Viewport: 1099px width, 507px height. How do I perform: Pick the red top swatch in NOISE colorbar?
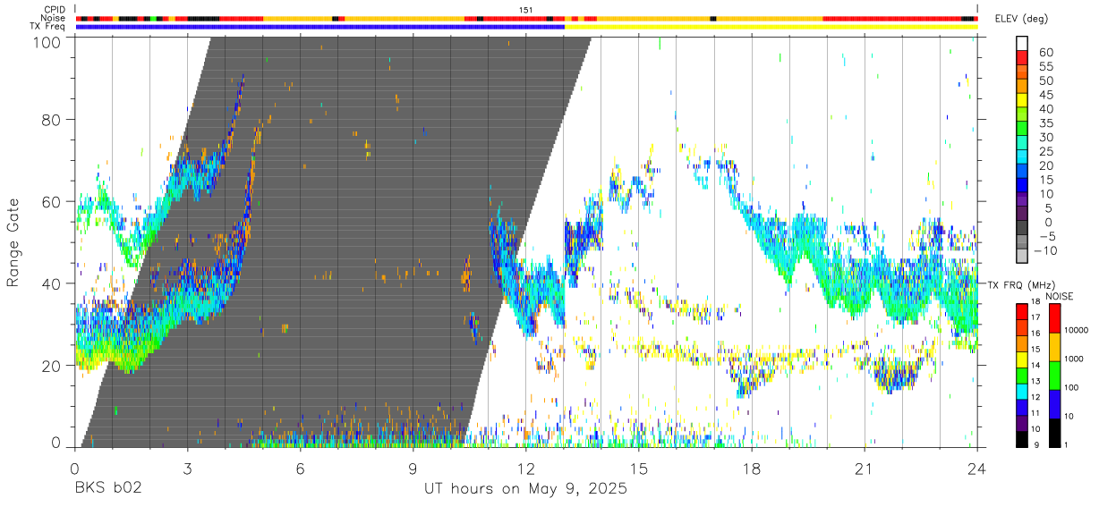coord(1055,318)
